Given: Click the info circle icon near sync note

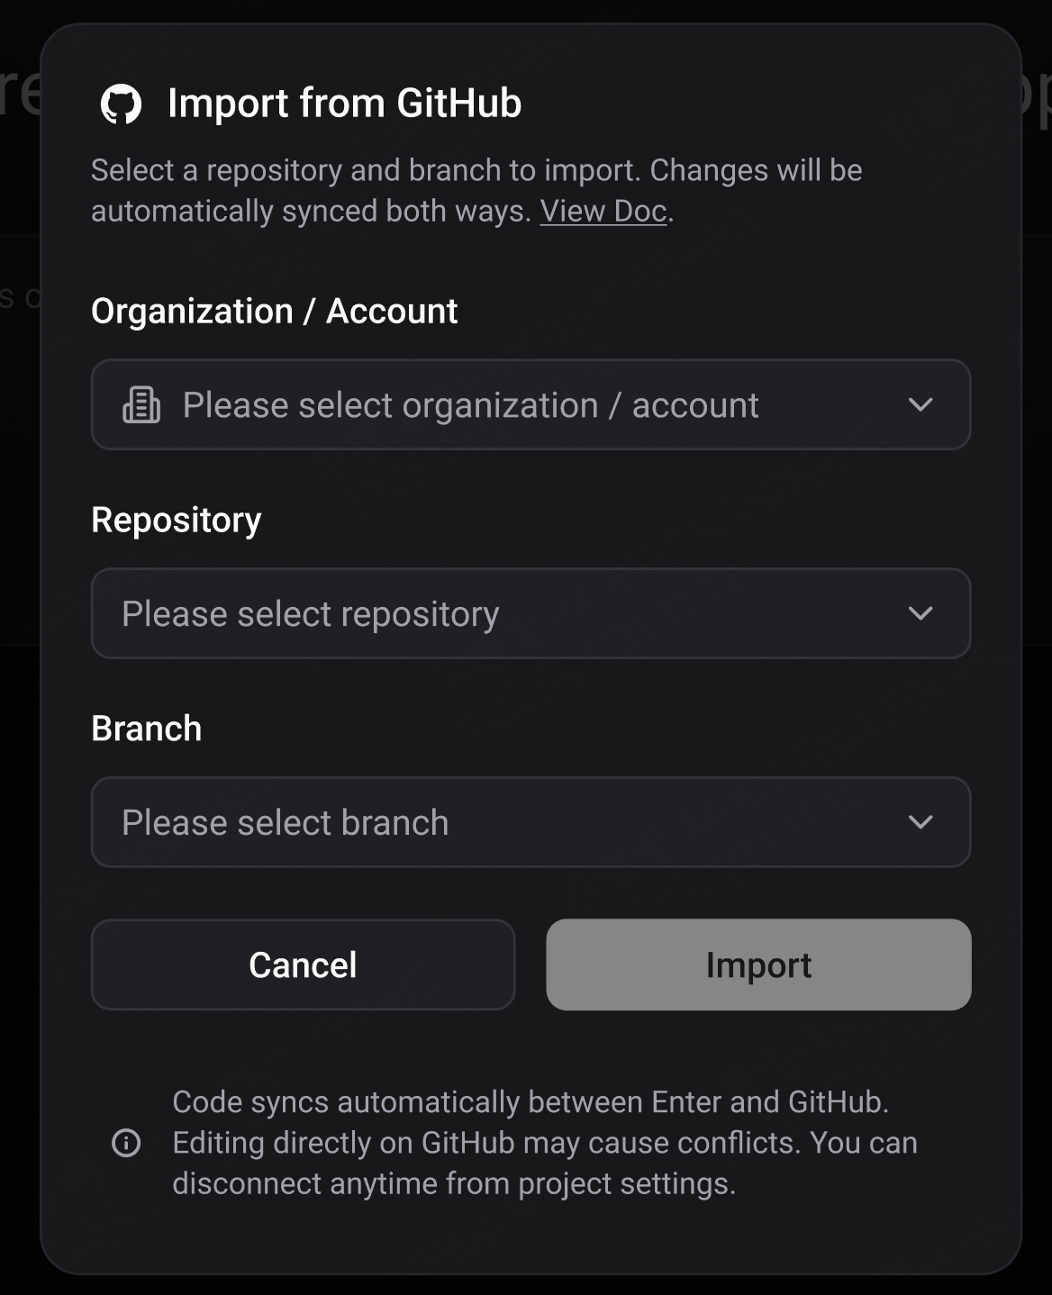Looking at the screenshot, I should [126, 1143].
